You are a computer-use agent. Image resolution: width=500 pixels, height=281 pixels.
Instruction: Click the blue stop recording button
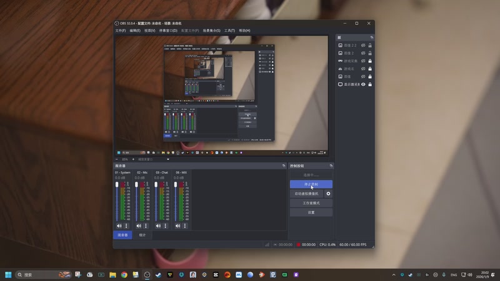[311, 184]
